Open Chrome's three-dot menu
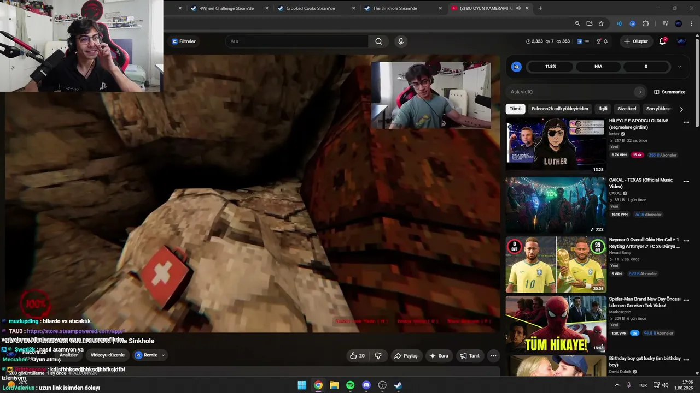The height and width of the screenshot is (393, 700). [691, 23]
